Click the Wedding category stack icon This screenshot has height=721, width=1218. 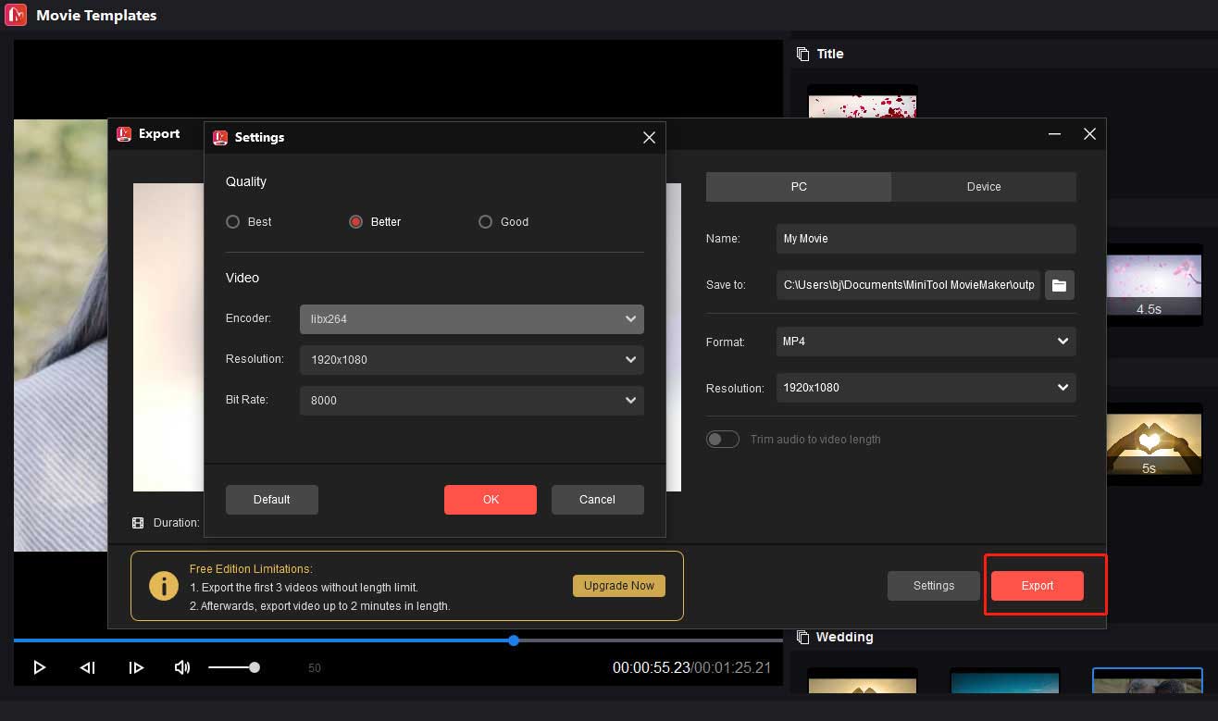pyautogui.click(x=802, y=637)
